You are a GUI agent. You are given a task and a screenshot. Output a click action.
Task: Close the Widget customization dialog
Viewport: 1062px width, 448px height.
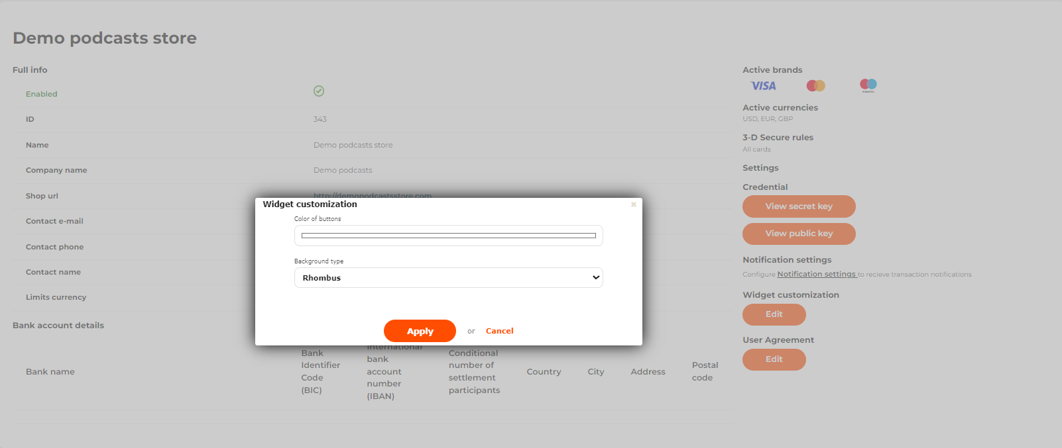[x=633, y=204]
